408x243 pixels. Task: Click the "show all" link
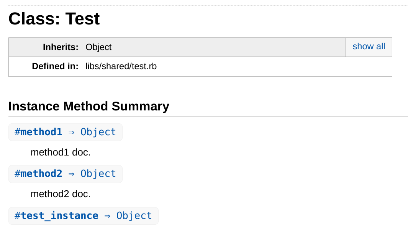tap(369, 47)
